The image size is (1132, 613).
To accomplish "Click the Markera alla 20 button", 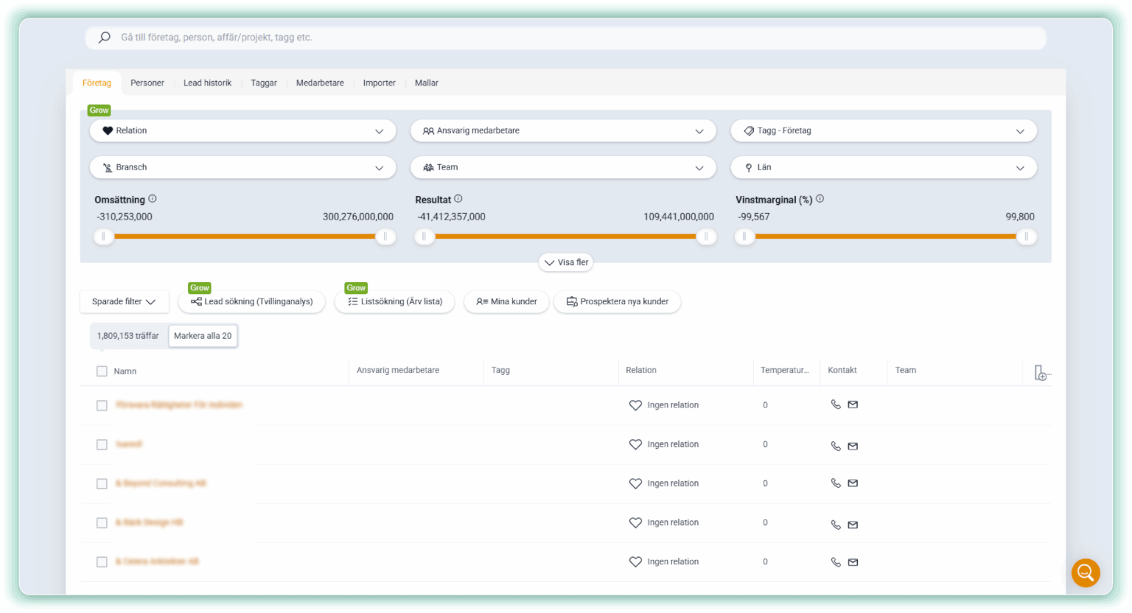I will [x=203, y=336].
